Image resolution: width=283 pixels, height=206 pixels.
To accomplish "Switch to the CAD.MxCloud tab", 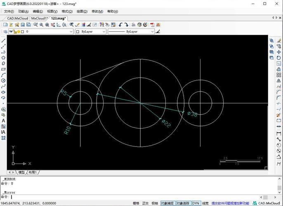I will 17,19.
